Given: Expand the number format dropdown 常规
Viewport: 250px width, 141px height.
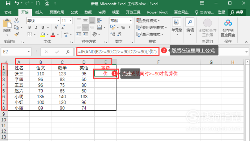Looking at the screenshot, I should coord(131,21).
